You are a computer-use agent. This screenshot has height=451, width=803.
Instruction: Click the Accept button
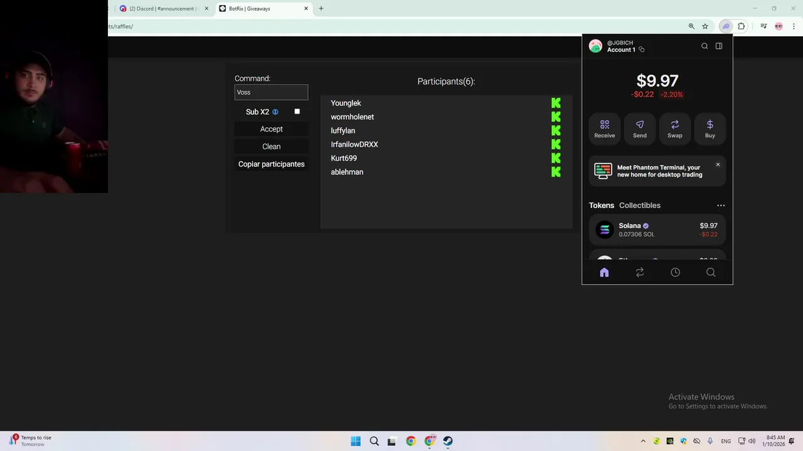click(271, 129)
